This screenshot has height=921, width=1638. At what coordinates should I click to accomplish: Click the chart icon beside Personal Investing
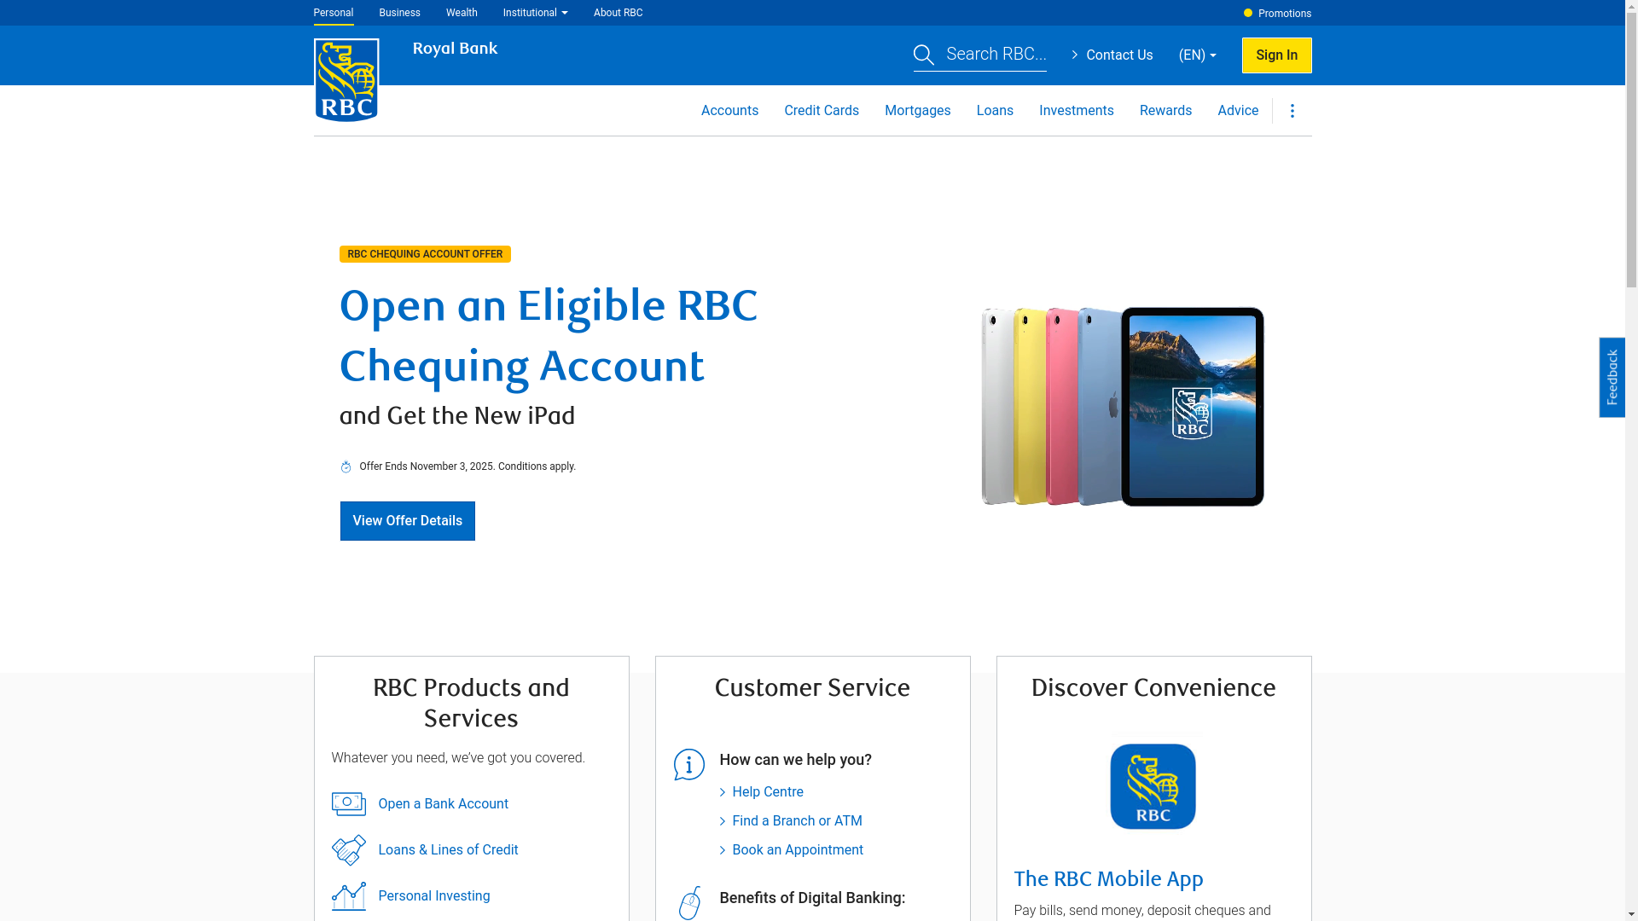[348, 896]
